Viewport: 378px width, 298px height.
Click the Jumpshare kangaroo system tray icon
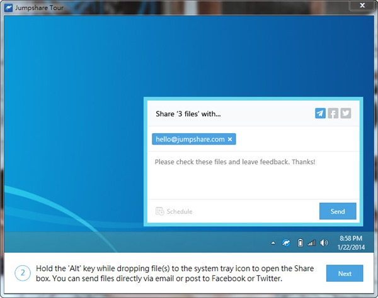(286, 243)
